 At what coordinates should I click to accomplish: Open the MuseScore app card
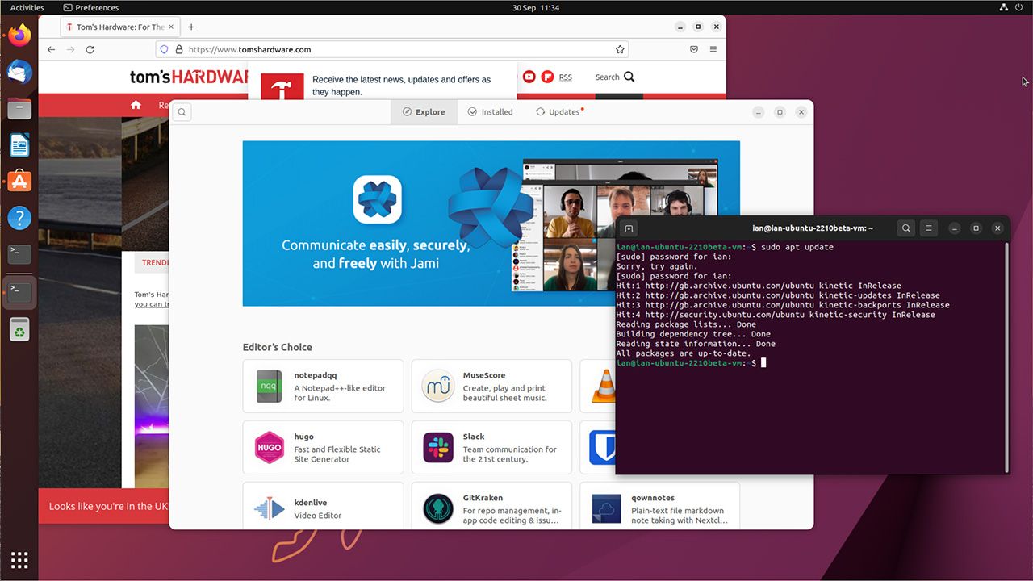pyautogui.click(x=491, y=387)
